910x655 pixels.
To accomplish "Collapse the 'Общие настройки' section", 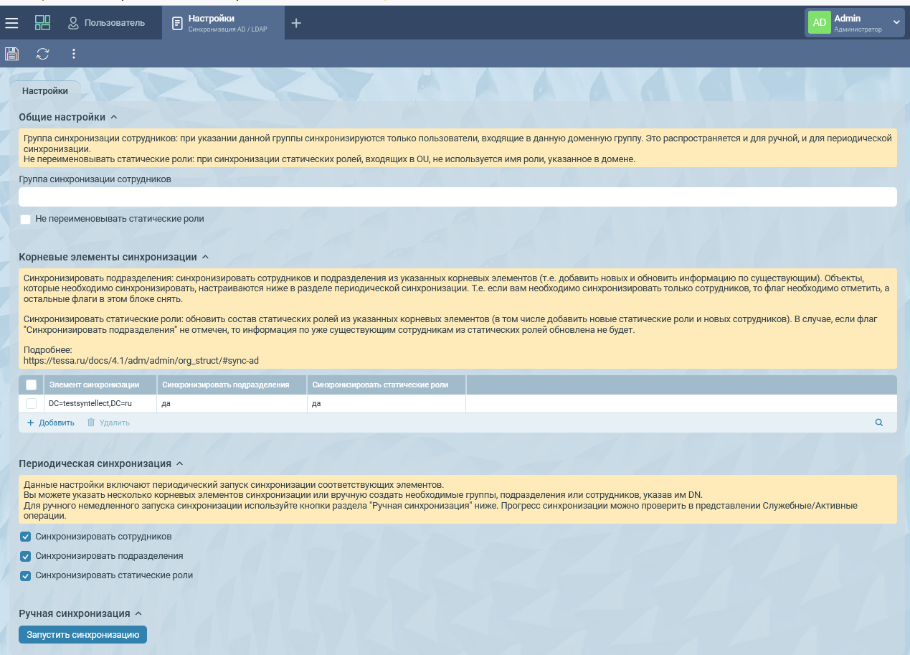I will [114, 117].
